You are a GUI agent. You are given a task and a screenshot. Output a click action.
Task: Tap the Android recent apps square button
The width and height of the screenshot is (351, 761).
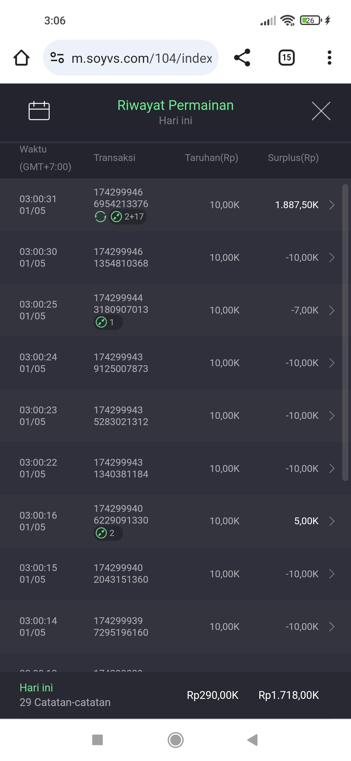click(x=97, y=740)
